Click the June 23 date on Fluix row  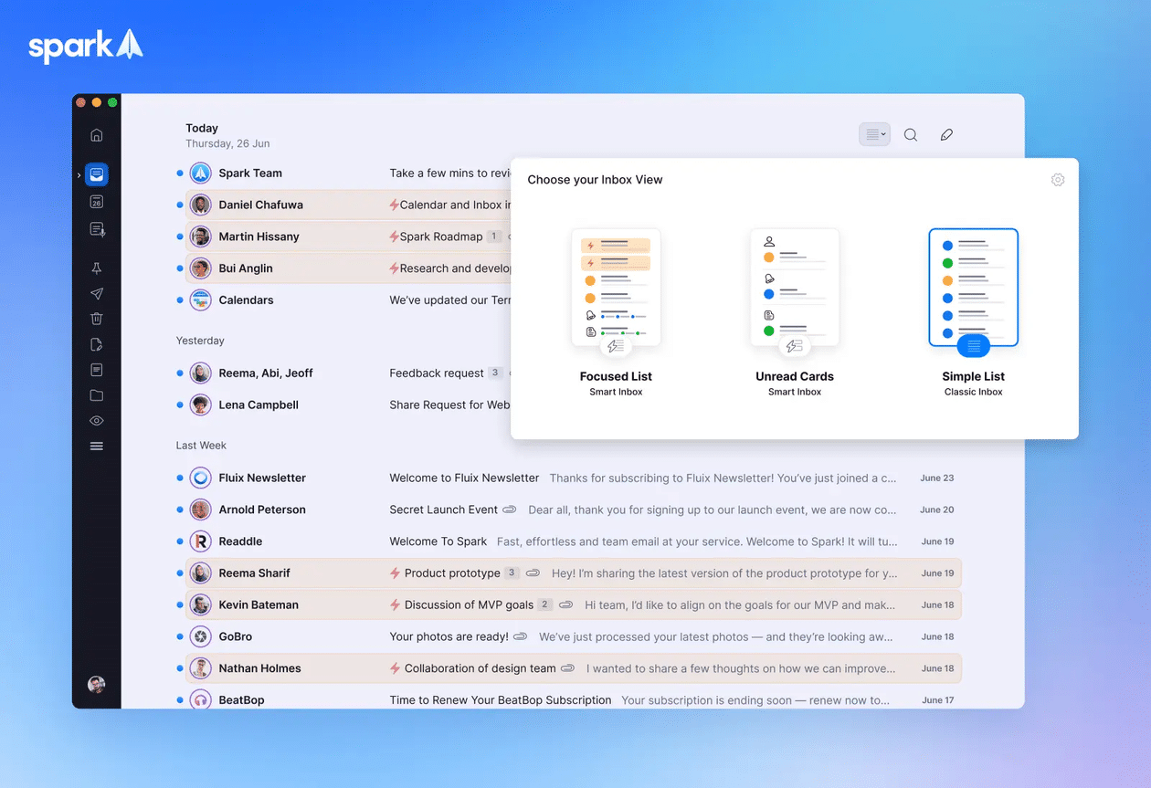[x=937, y=478]
